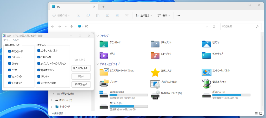Click the 個人用フォルダー button

(x=81, y=68)
